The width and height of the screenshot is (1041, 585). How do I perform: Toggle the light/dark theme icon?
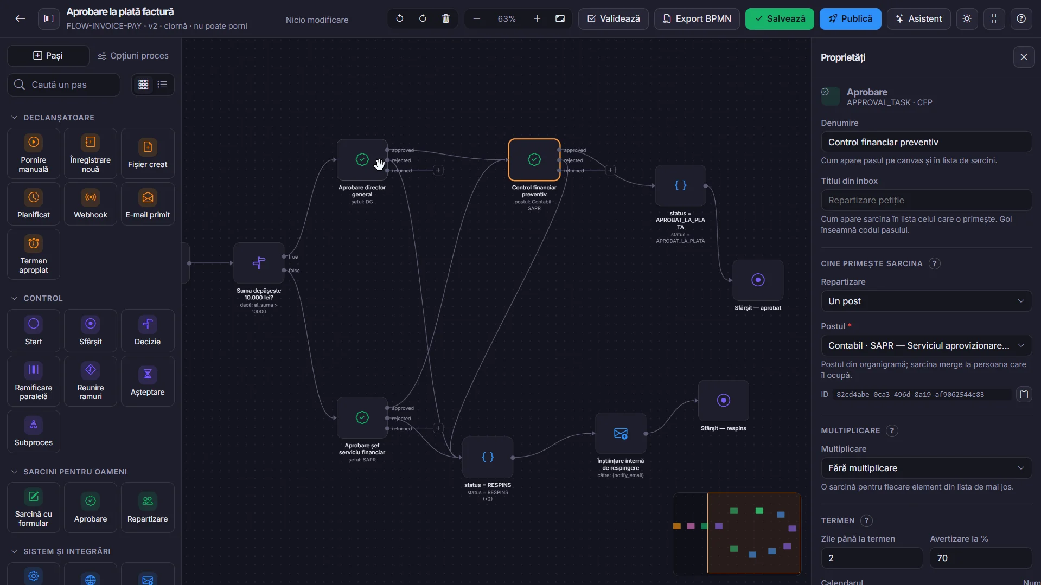coord(967,18)
